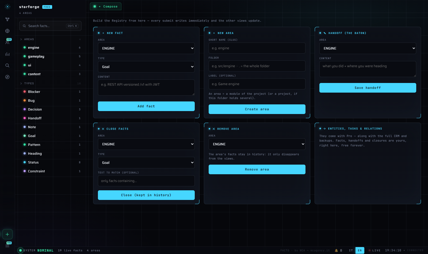The height and width of the screenshot is (254, 428).
Task: Click the Create area button
Action: coord(257,109)
